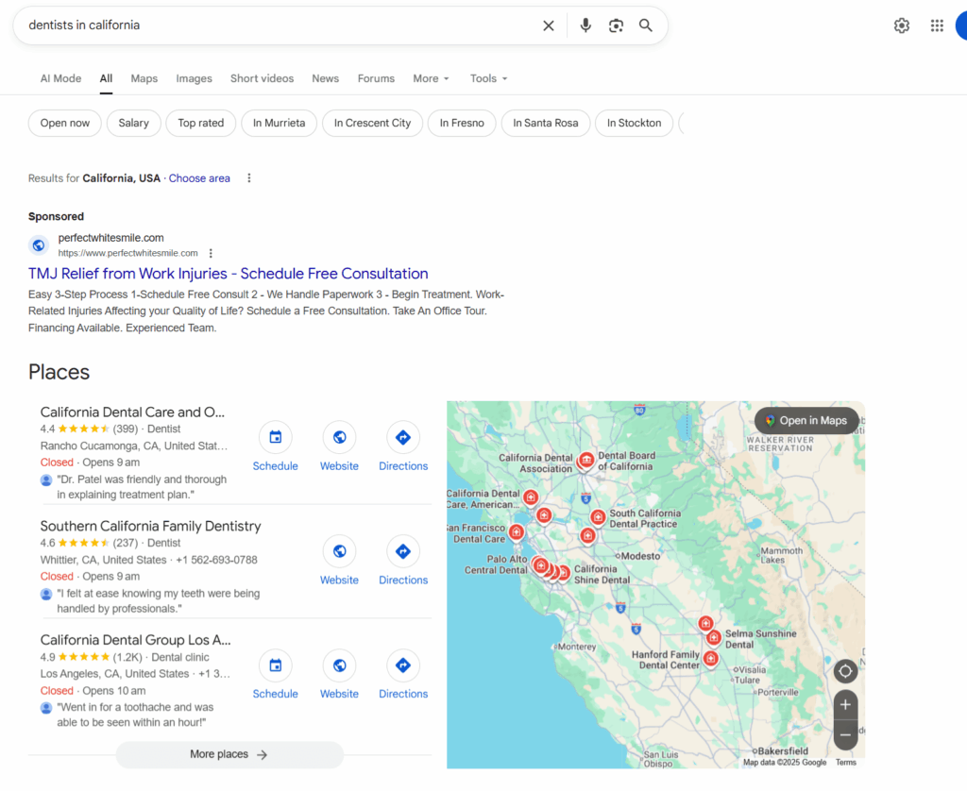Click the Choose area link

pyautogui.click(x=199, y=178)
